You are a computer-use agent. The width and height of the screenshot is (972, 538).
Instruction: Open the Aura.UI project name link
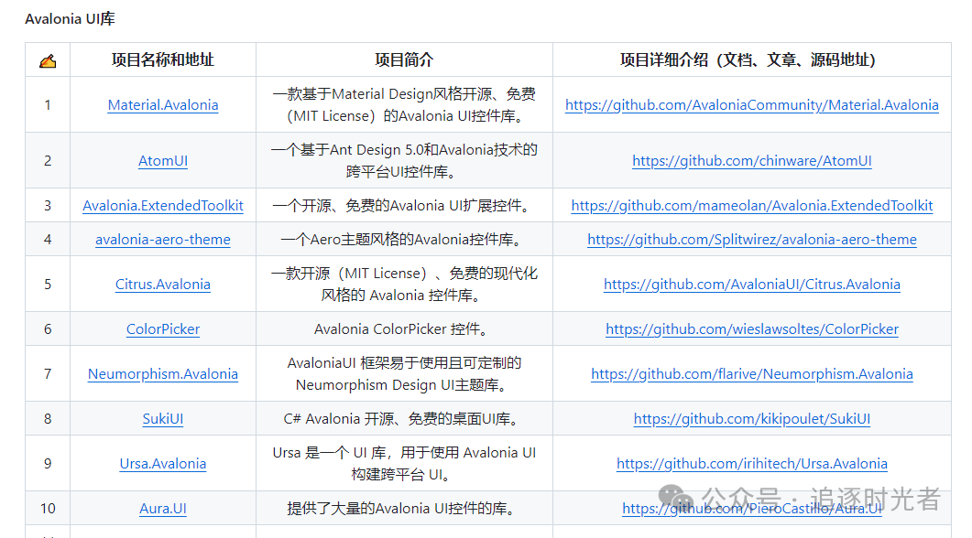pyautogui.click(x=163, y=509)
